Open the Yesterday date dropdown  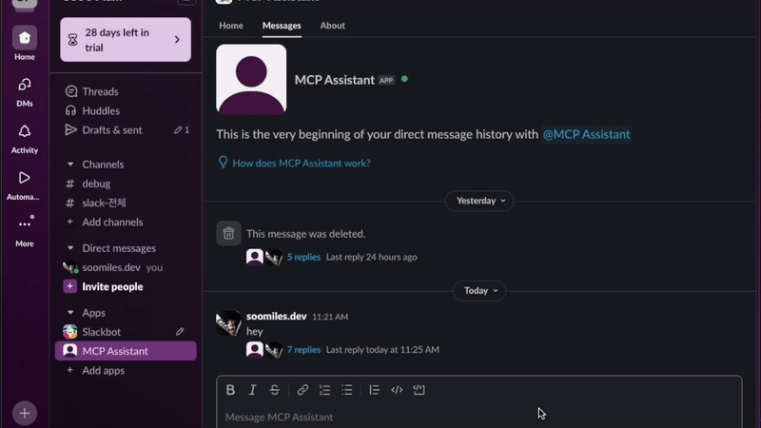(478, 201)
